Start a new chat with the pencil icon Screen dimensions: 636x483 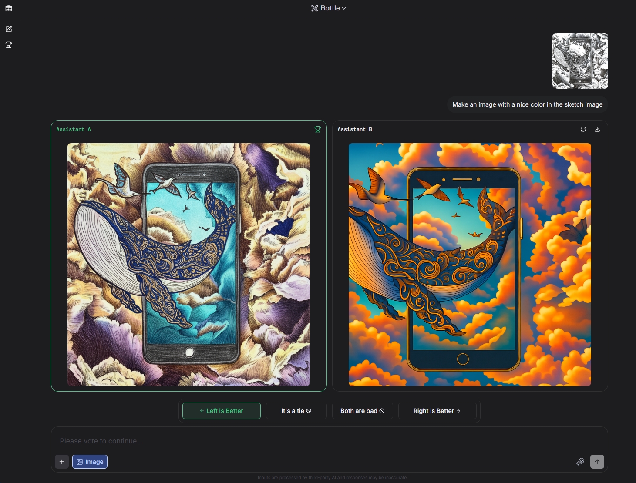9,29
